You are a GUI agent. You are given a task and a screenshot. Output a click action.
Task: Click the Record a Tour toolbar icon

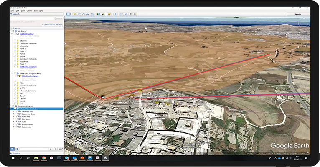tap(92, 14)
